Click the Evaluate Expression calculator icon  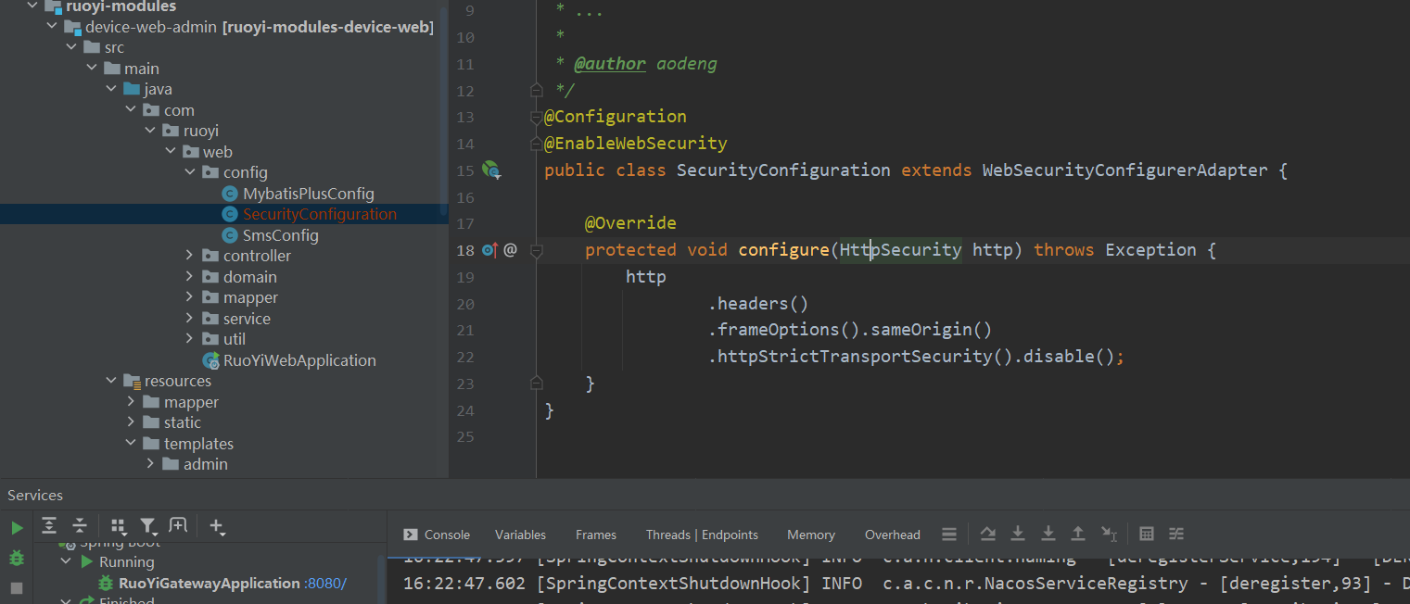pyautogui.click(x=1147, y=534)
